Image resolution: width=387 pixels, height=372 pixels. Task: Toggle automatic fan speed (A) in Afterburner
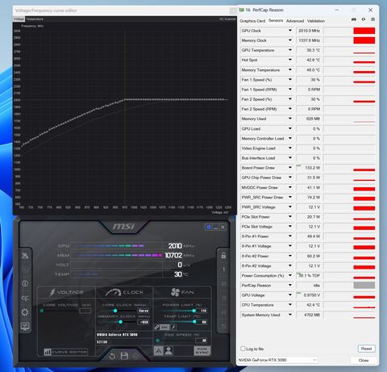tap(158, 350)
